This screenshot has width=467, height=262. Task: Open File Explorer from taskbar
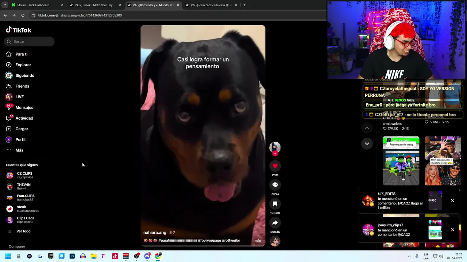point(93,256)
